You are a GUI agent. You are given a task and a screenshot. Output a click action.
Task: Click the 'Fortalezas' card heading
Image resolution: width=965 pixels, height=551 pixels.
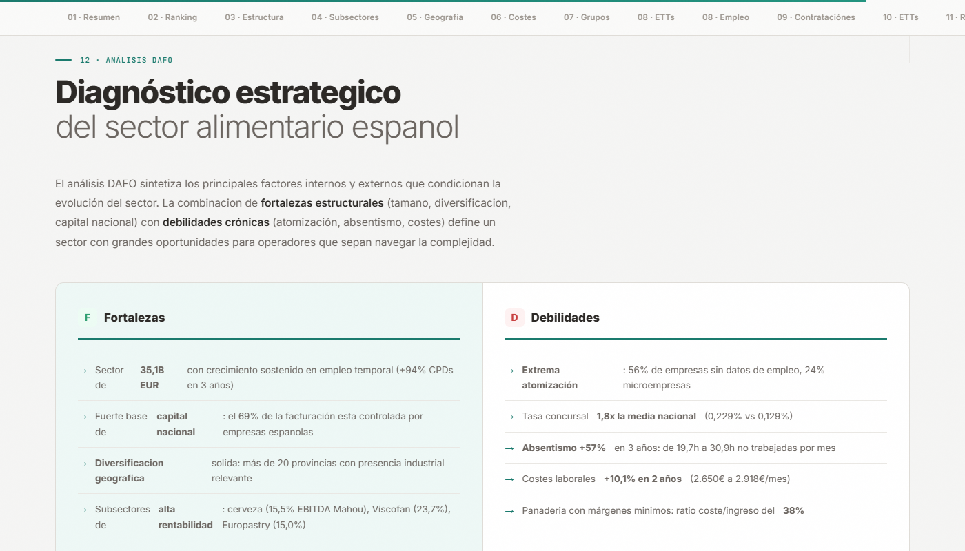point(134,318)
